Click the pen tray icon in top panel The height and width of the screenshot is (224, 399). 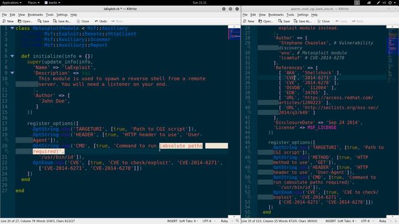pyautogui.click(x=378, y=2)
